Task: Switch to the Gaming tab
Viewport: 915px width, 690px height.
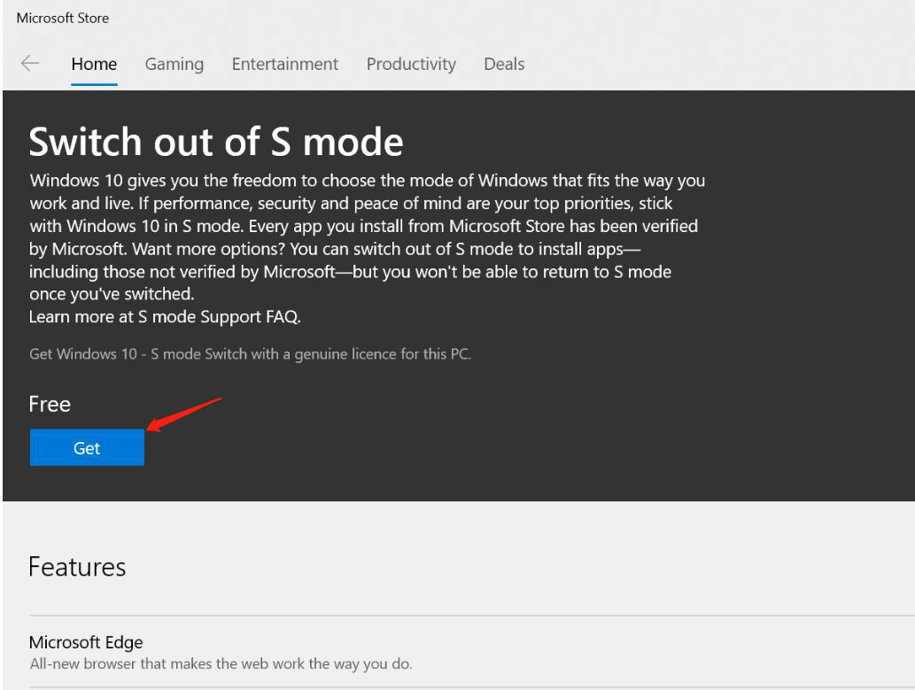Action: pos(174,64)
